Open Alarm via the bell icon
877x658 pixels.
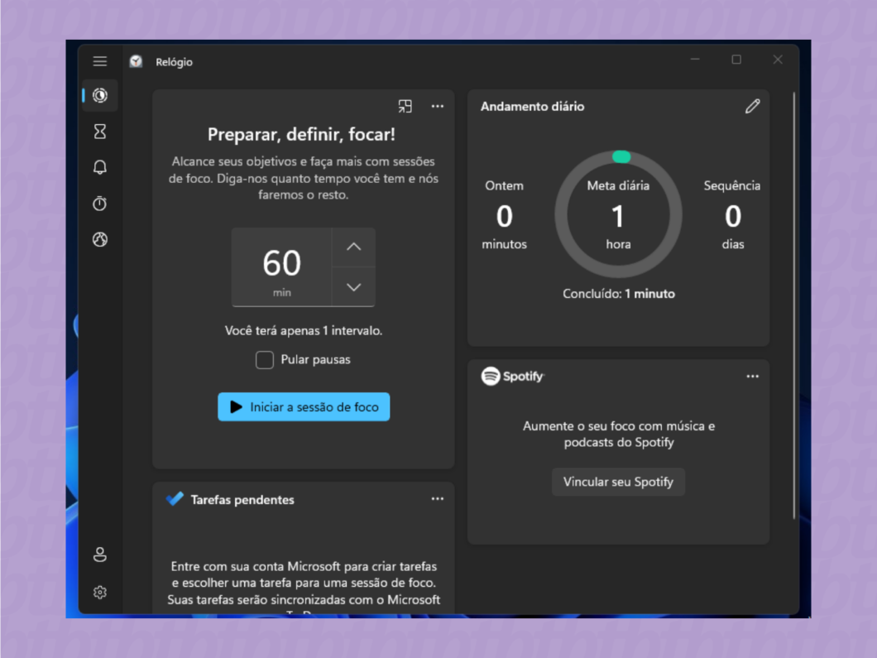pyautogui.click(x=99, y=167)
